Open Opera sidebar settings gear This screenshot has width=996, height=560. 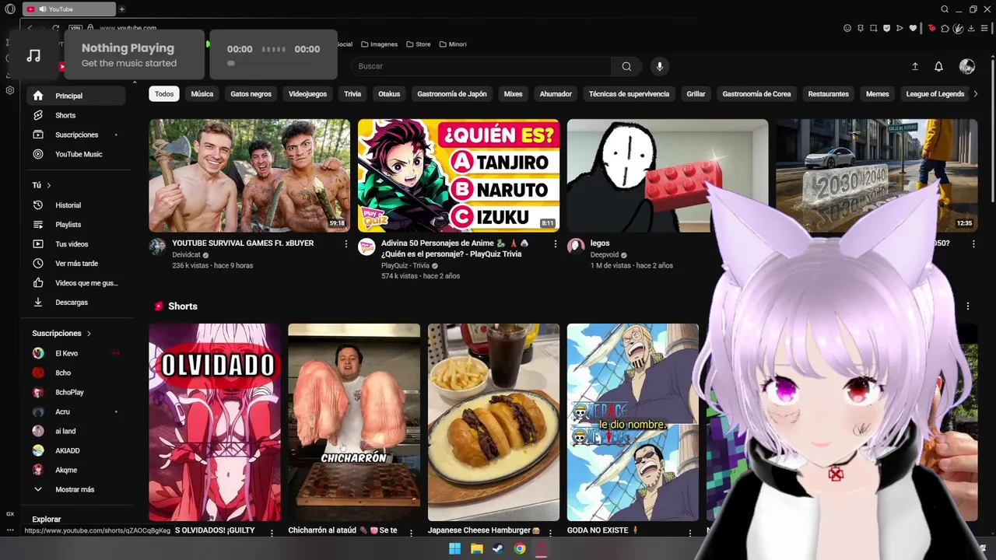coord(10,90)
